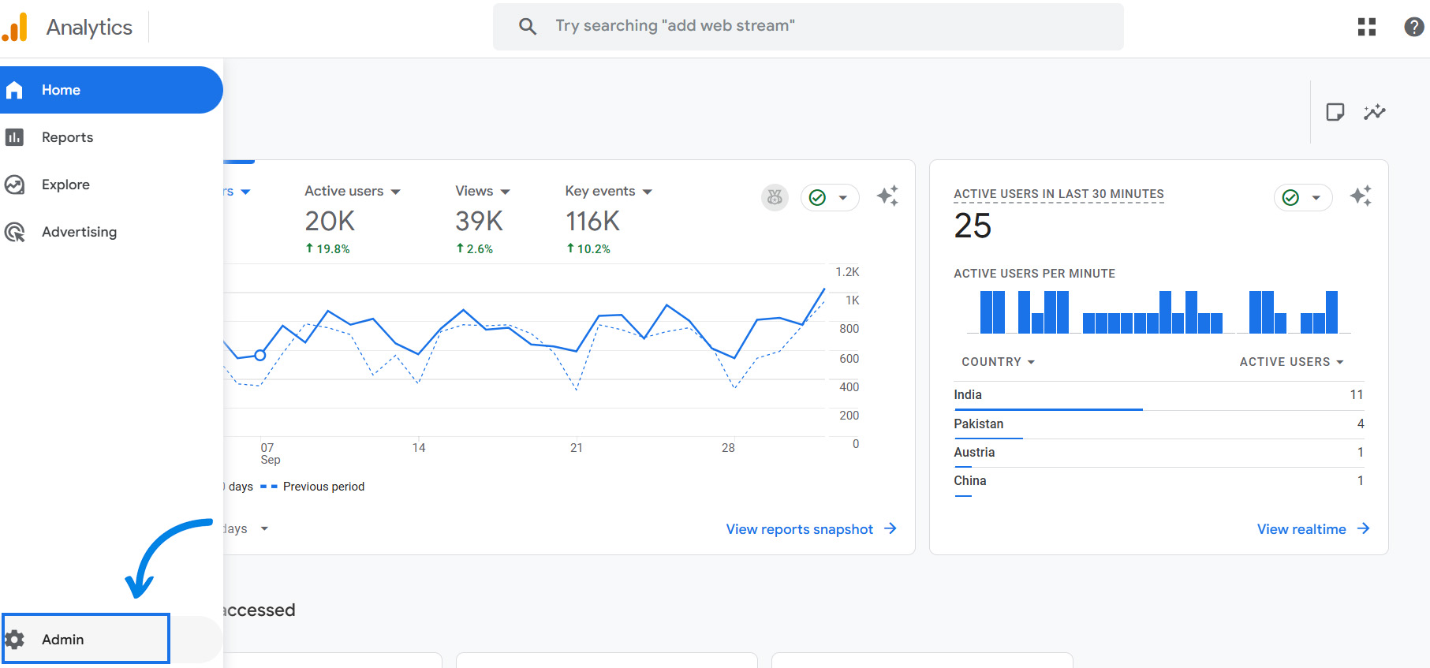Viewport: 1430px width, 668px height.
Task: Click the Analytics logo icon
Action: click(x=15, y=27)
